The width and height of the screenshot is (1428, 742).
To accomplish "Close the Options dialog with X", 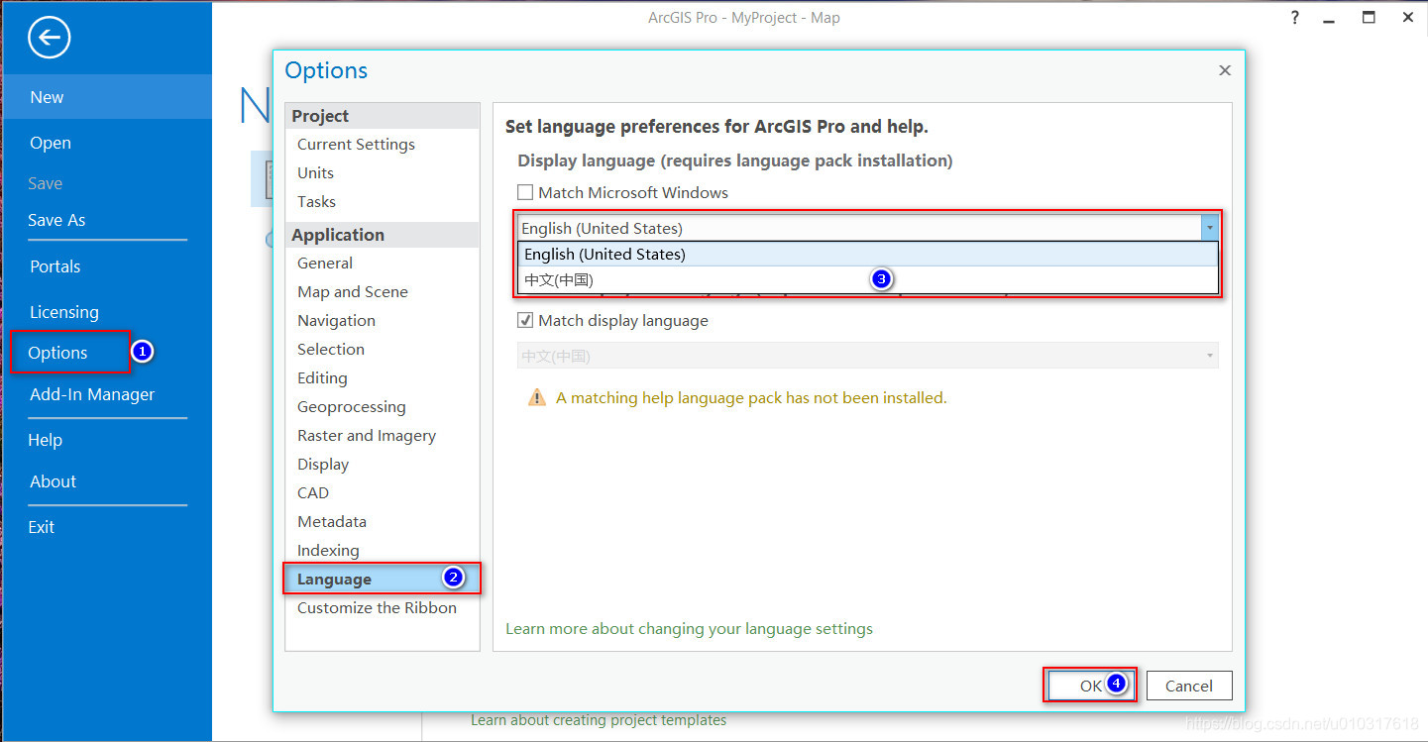I will pyautogui.click(x=1225, y=70).
